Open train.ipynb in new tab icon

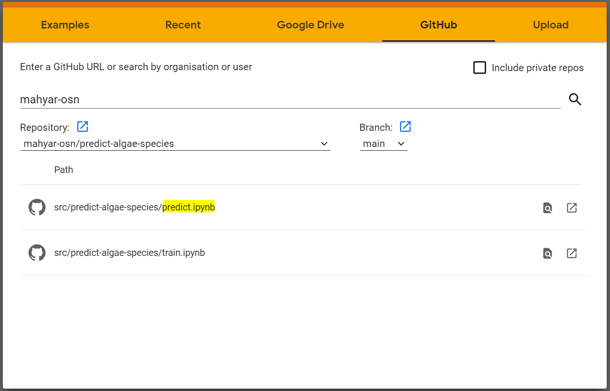coord(572,253)
